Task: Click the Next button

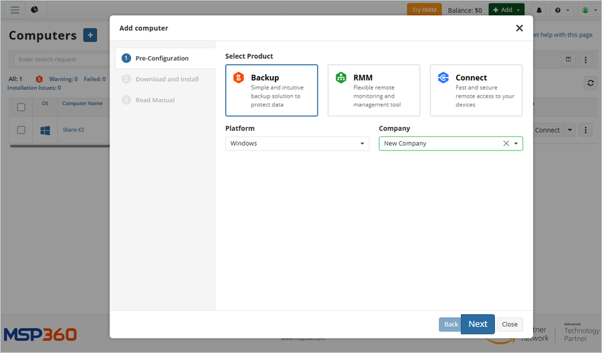Action: (478, 324)
